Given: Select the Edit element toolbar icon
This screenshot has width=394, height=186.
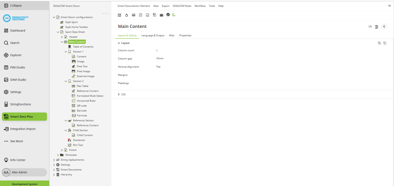Looking at the screenshot, I should (x=119, y=15).
